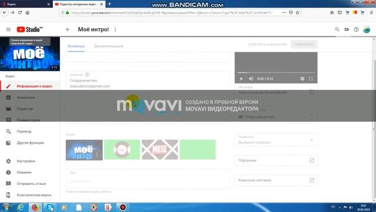This screenshot has height=212, width=376.
Task: Click the tags input field
Action: tap(147, 179)
